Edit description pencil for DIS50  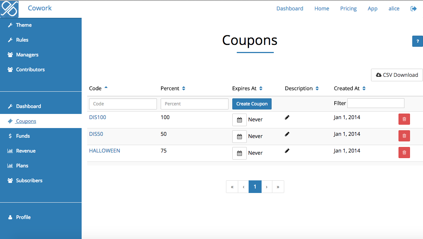pos(287,134)
